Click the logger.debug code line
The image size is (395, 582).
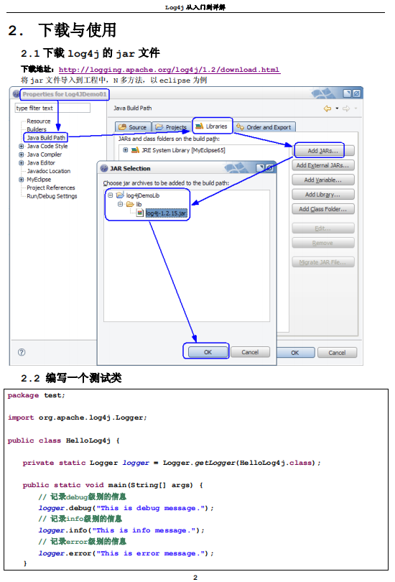click(x=126, y=508)
